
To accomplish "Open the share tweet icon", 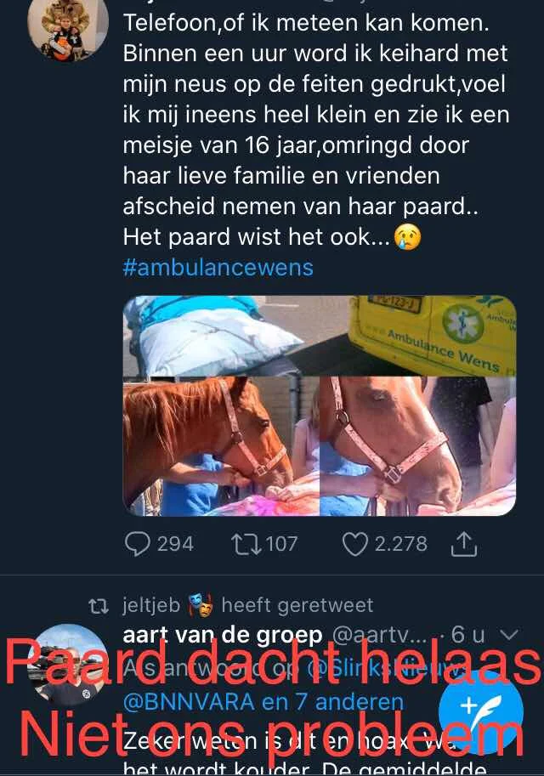I will pos(464,543).
